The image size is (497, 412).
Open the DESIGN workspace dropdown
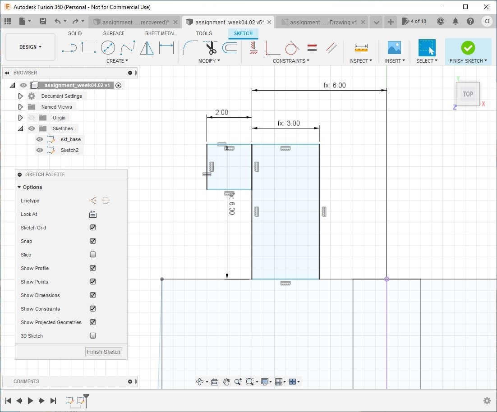[30, 47]
